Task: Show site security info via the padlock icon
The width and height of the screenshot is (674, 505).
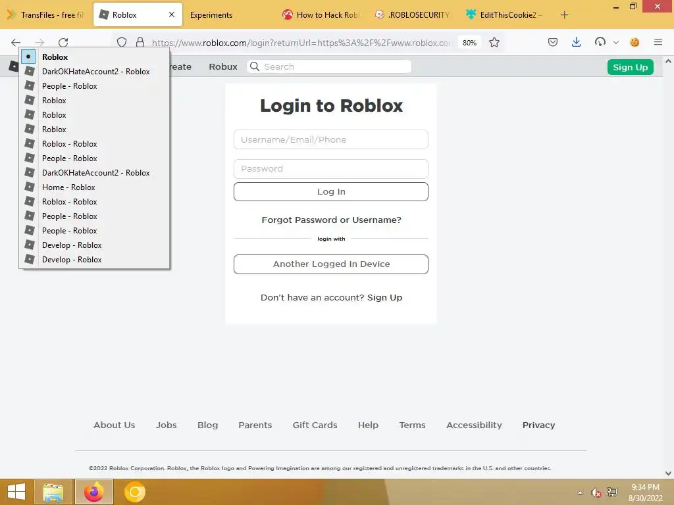Action: [x=140, y=42]
